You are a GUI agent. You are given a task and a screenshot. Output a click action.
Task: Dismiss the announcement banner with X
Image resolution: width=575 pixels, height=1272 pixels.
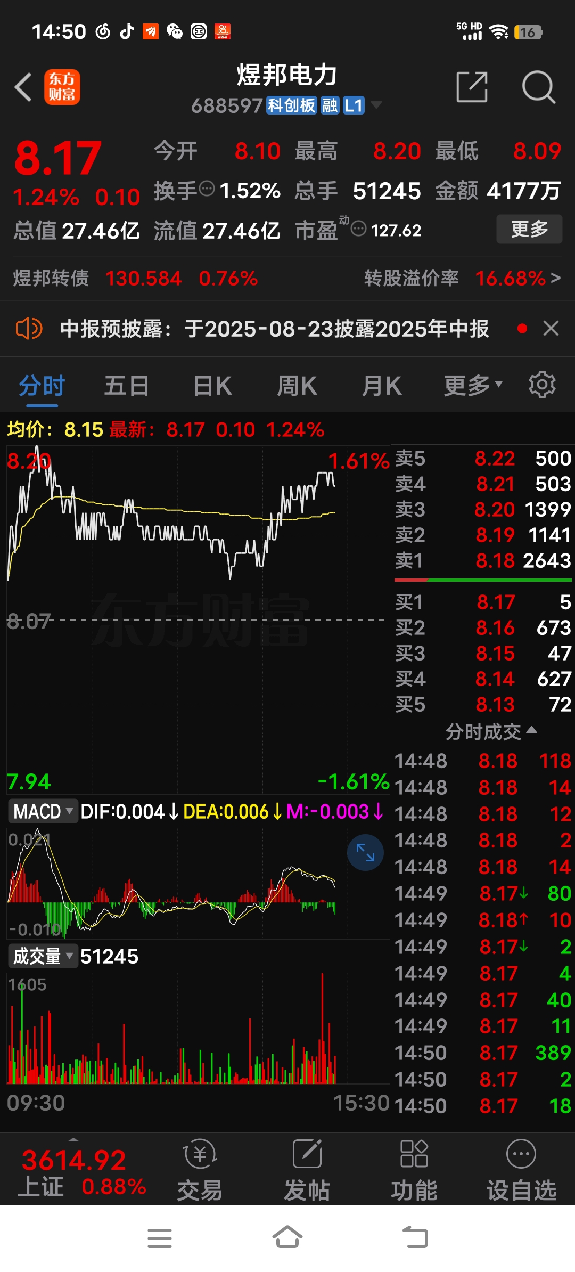(551, 328)
